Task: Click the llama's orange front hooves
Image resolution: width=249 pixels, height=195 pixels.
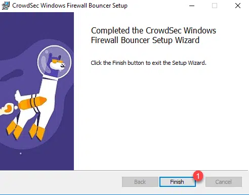Action: click(37, 132)
